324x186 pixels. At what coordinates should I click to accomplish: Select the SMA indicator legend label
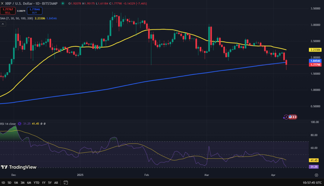(16, 18)
